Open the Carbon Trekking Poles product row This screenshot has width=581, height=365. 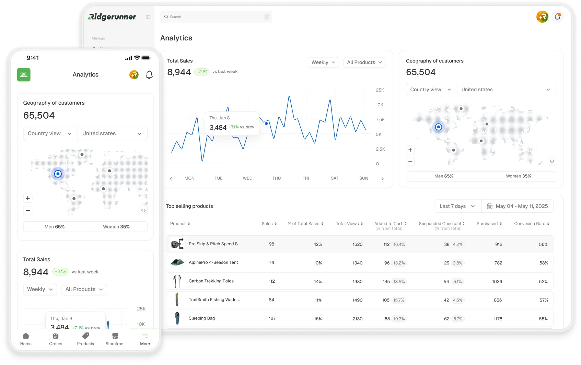click(x=211, y=281)
